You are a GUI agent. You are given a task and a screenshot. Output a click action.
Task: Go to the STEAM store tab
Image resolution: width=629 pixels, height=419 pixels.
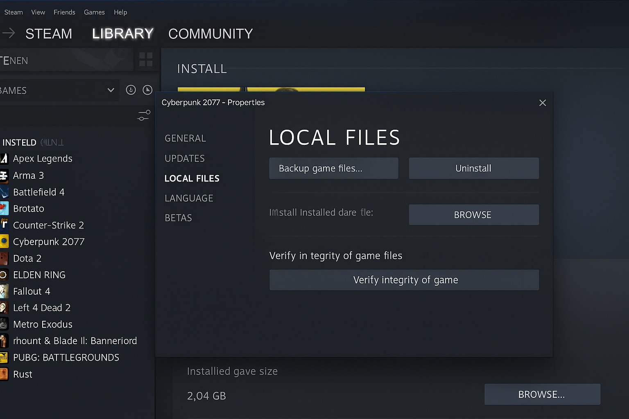[x=49, y=34]
